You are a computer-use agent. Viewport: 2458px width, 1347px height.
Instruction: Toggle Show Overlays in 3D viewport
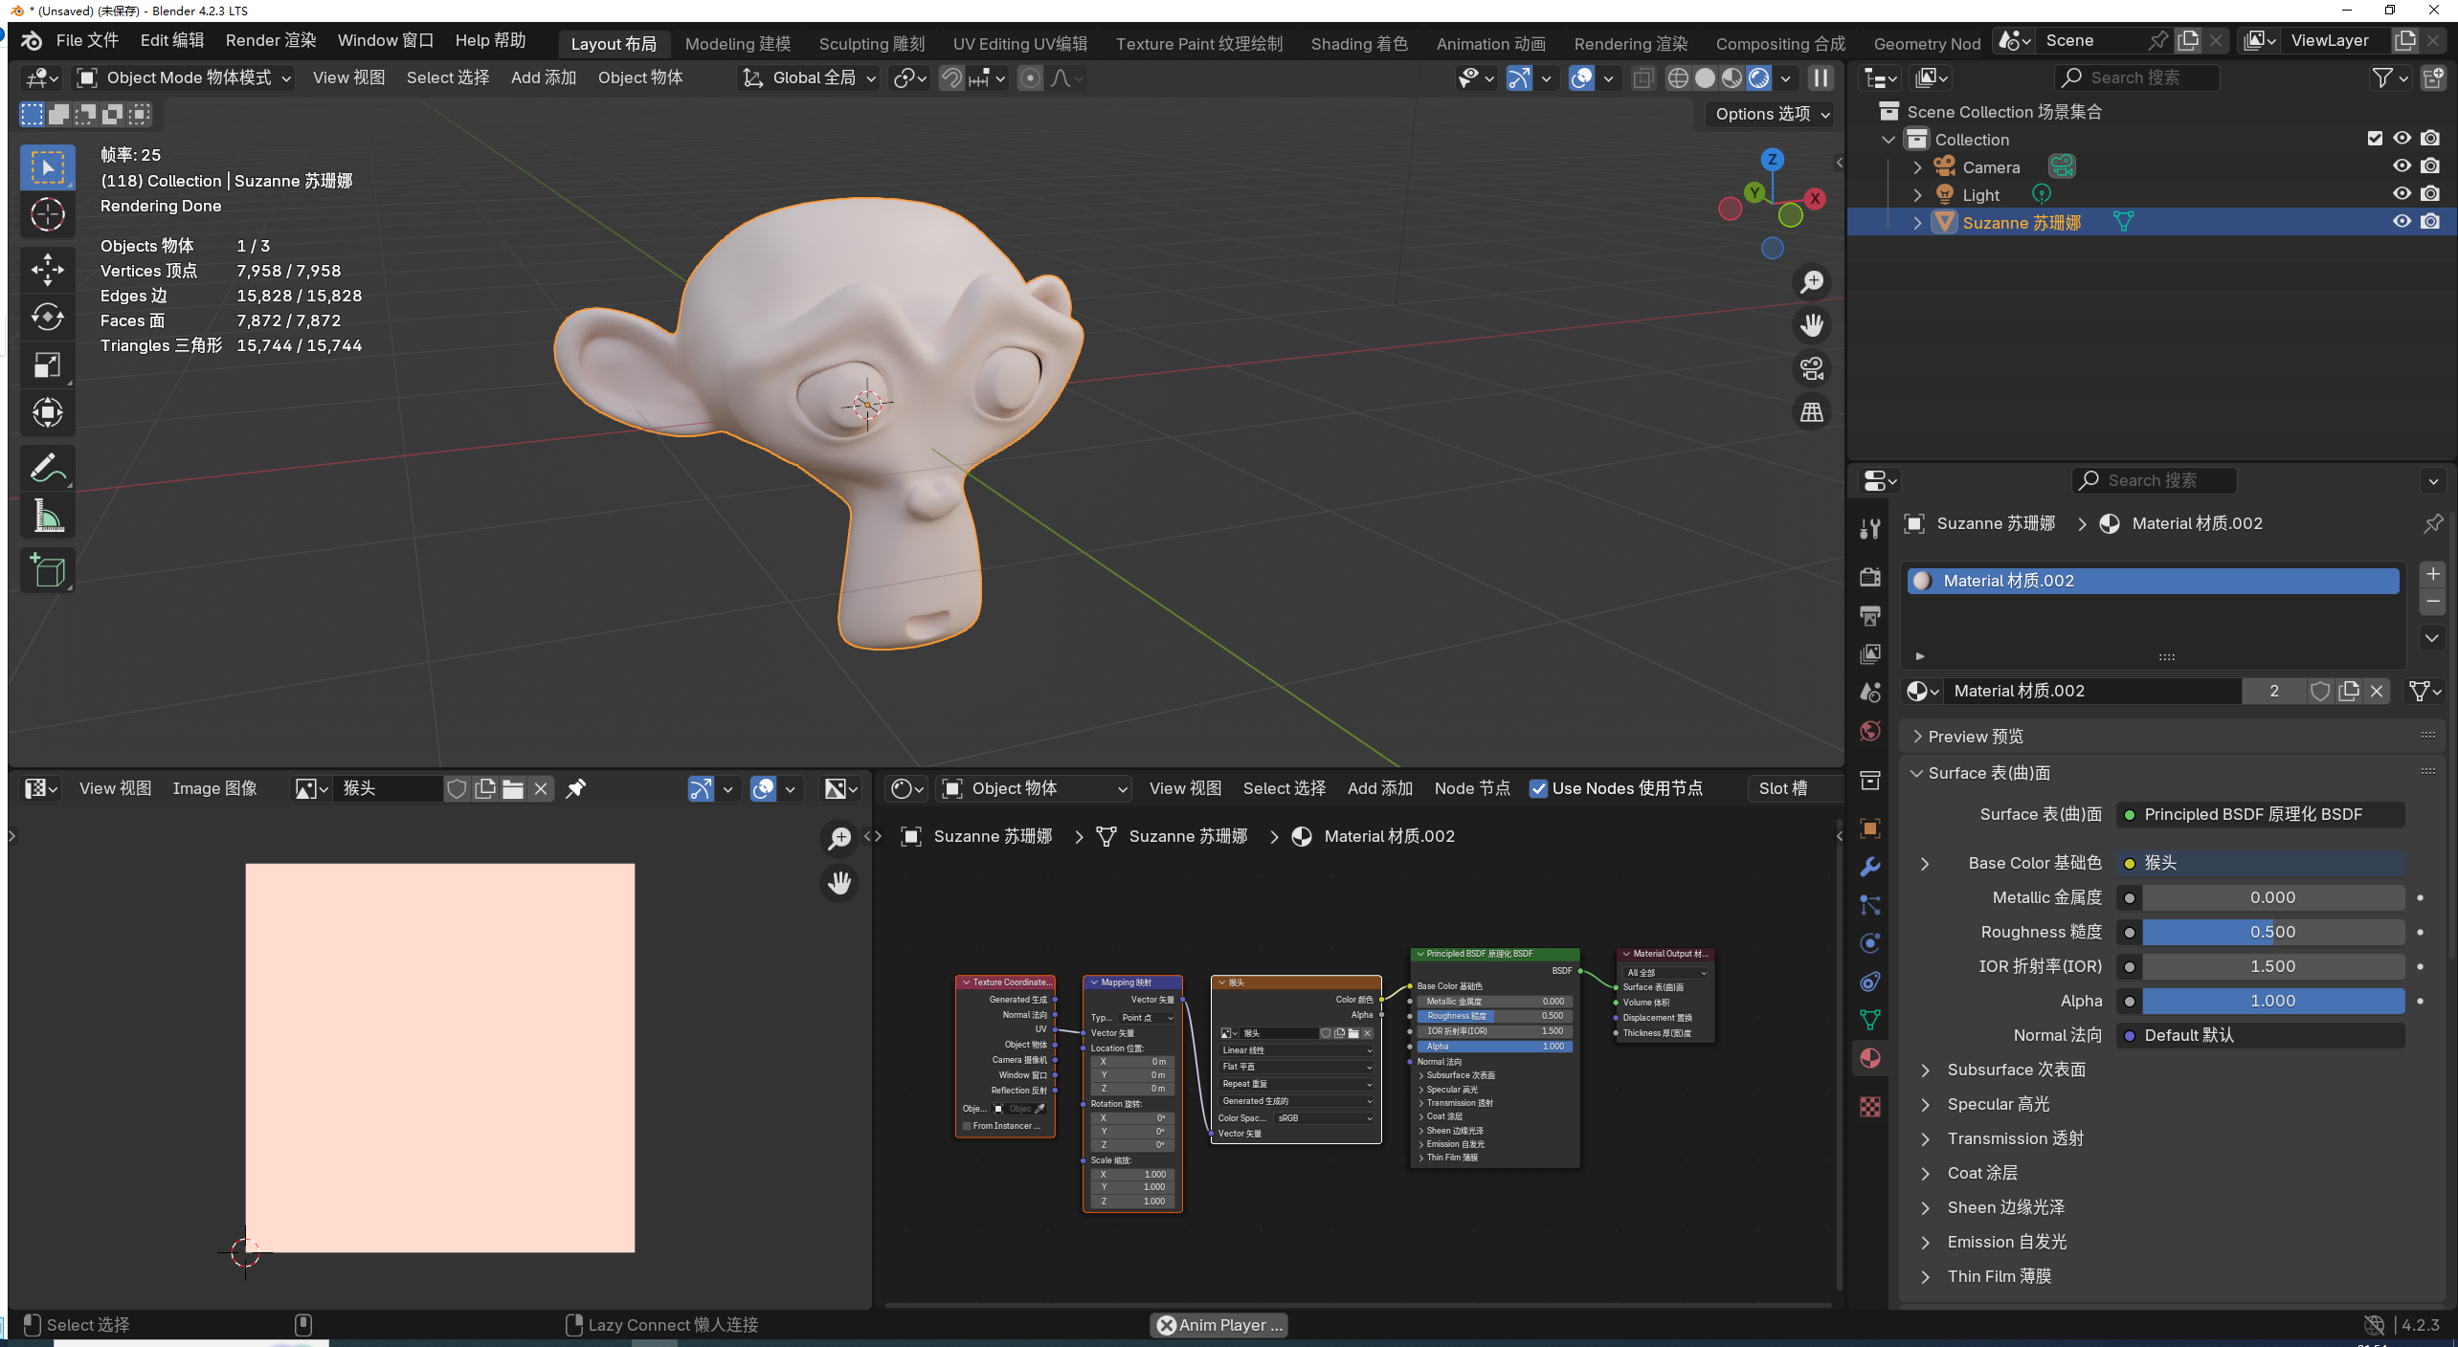coord(1581,78)
